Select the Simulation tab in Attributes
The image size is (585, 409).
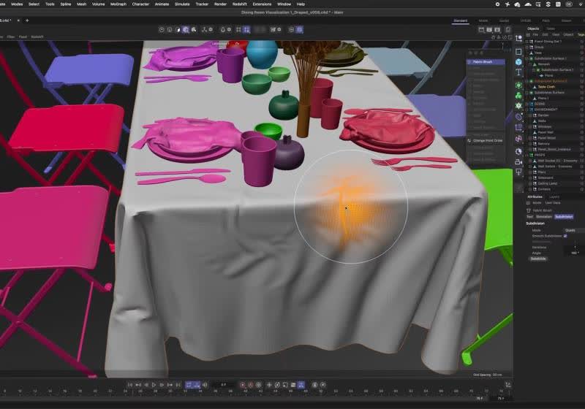(x=543, y=216)
